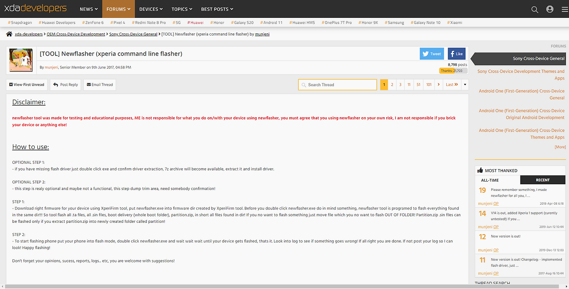Go to page 3 of the thread
The width and height of the screenshot is (569, 289).
point(400,84)
